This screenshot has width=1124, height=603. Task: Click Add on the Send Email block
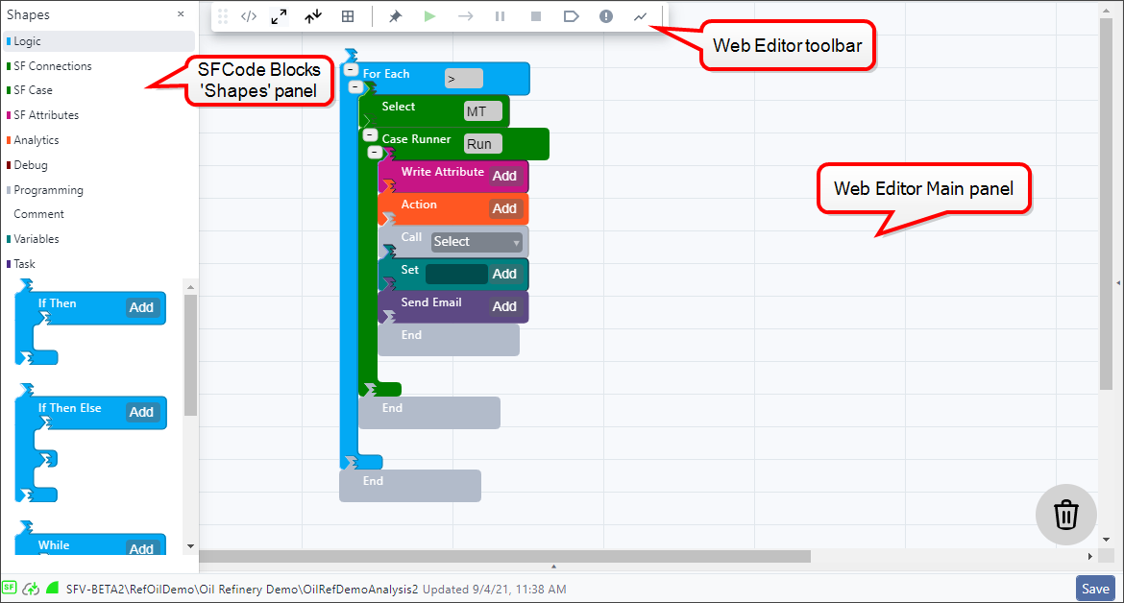(x=504, y=306)
